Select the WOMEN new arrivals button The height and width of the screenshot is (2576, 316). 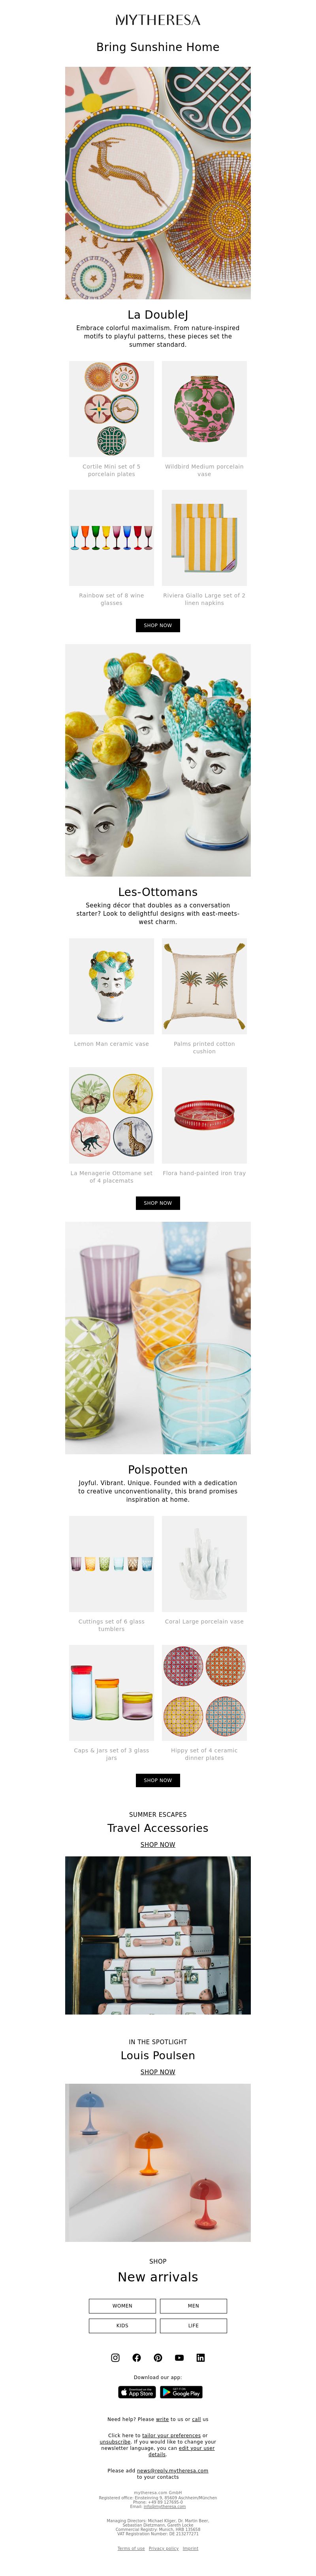pos(122,2306)
